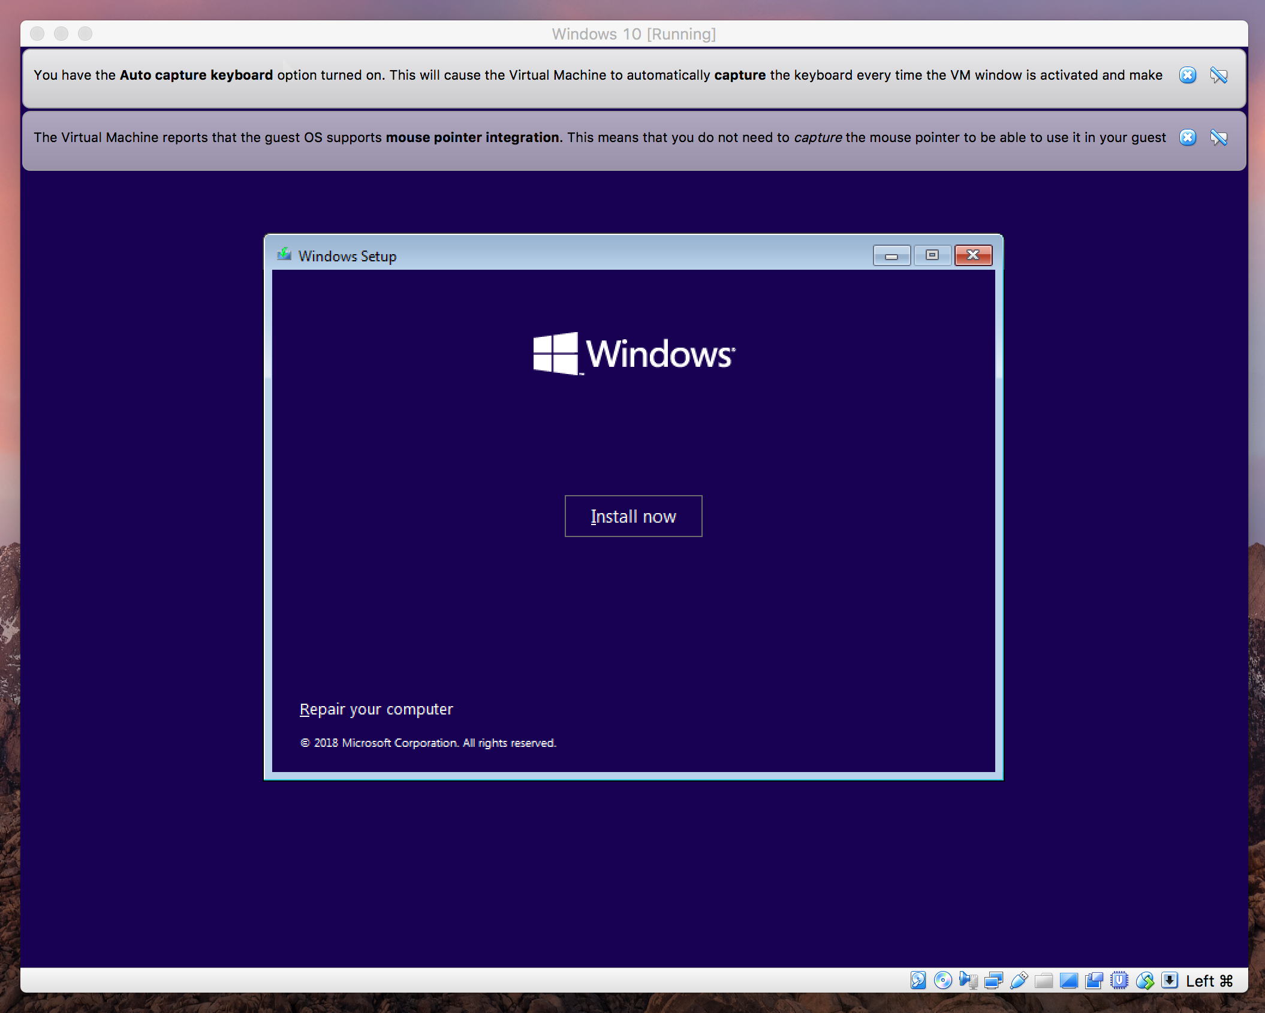Click the audio speaker and microphone icon
The image size is (1265, 1013).
pos(968,981)
